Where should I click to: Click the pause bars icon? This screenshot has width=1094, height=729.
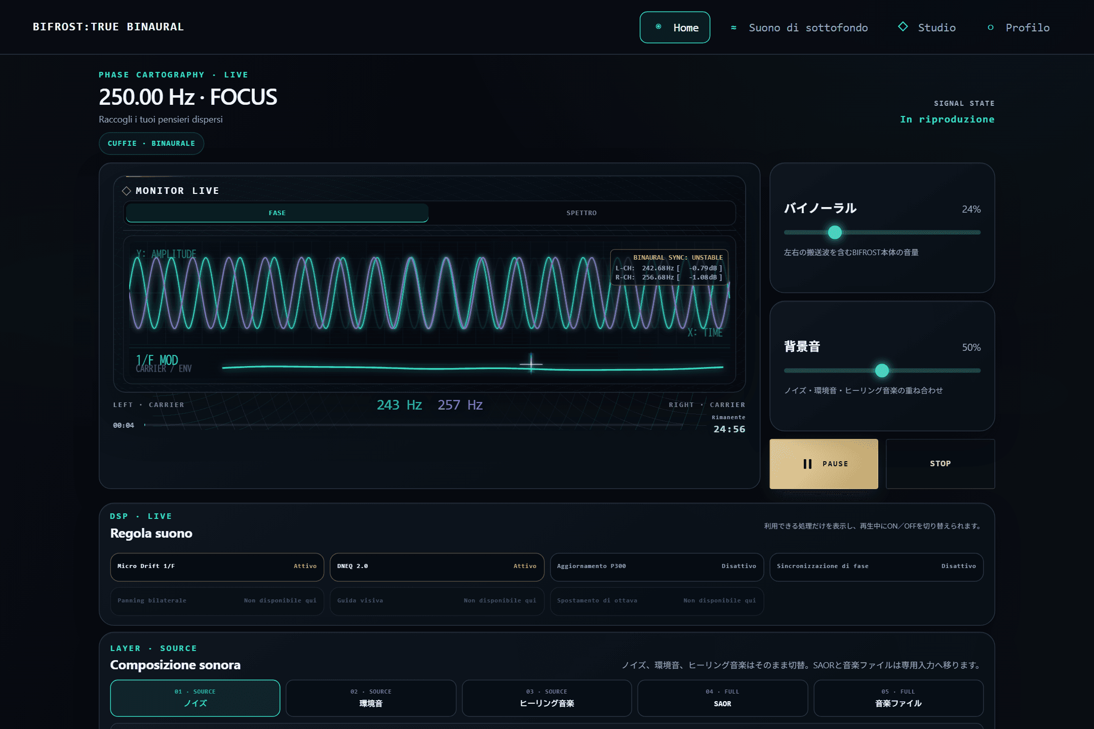click(x=807, y=464)
